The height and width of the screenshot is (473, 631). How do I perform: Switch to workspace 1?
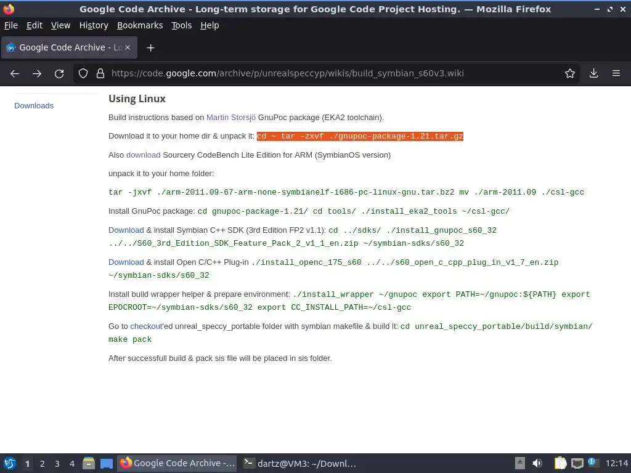[x=27, y=464]
